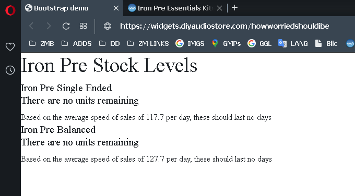
Task: Go back to previous page
Action: pyautogui.click(x=31, y=26)
